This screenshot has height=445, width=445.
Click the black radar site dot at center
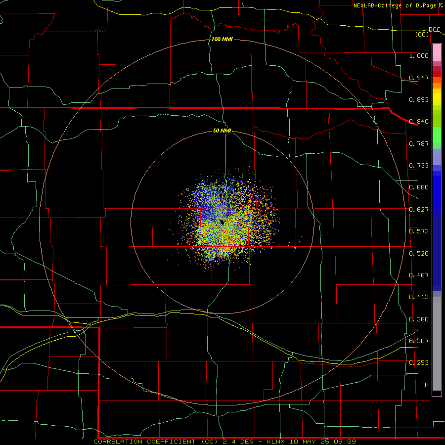222,222
